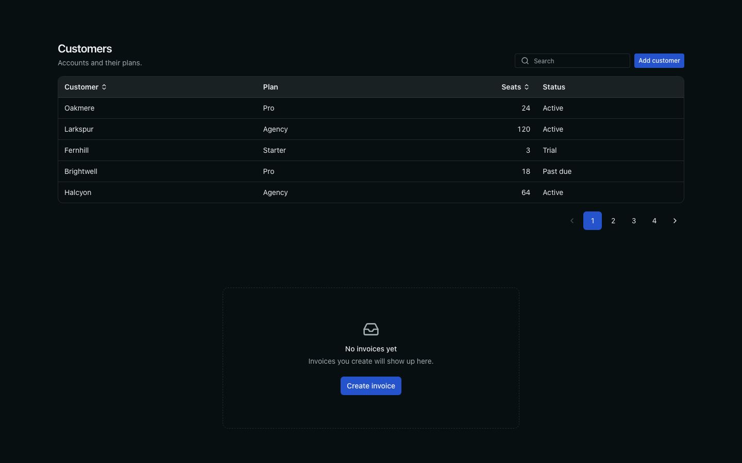Open the Oakmere customer row
The image size is (742, 463).
(371, 108)
